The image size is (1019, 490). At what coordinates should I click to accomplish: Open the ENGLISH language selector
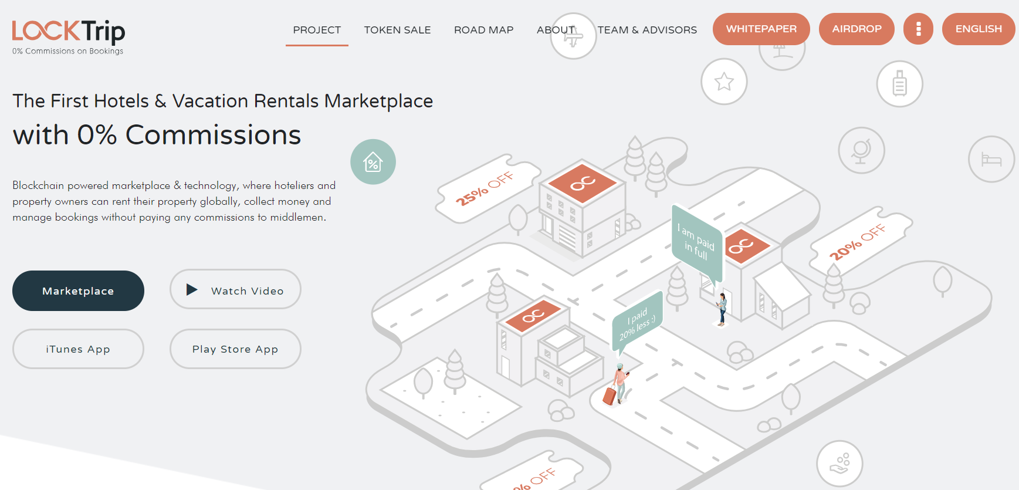point(979,29)
